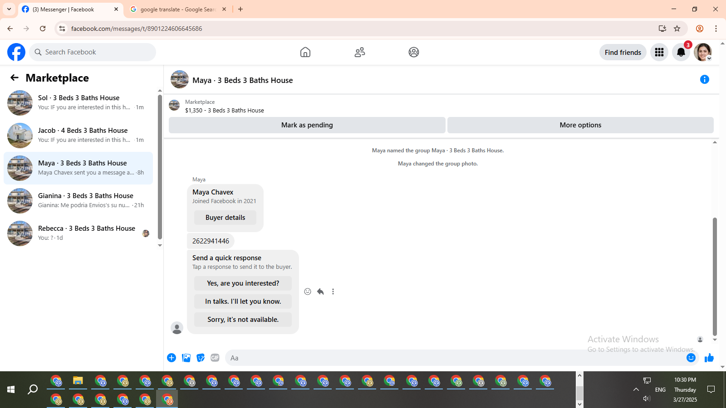Choose a sticker
This screenshot has width=726, height=408.
point(201,358)
